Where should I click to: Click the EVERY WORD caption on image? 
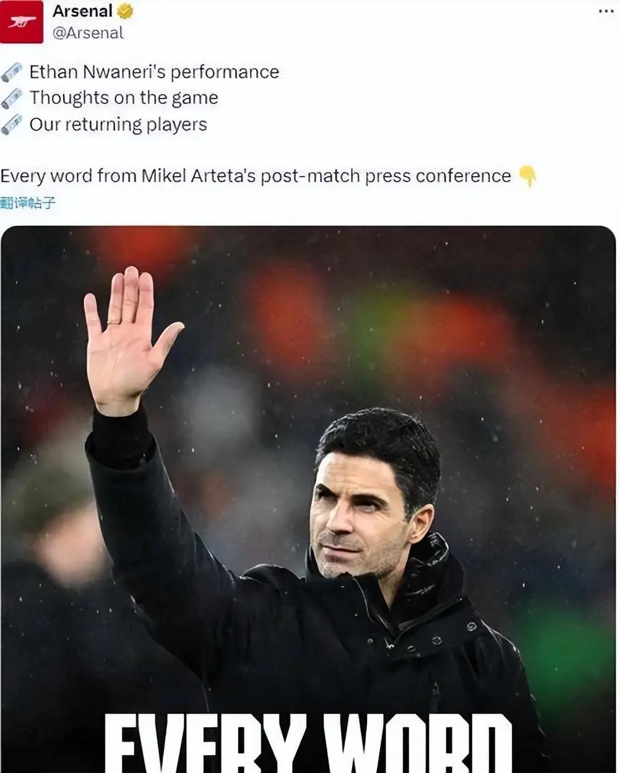(x=308, y=743)
